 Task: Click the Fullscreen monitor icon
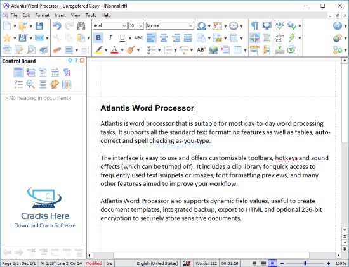[x=267, y=26]
